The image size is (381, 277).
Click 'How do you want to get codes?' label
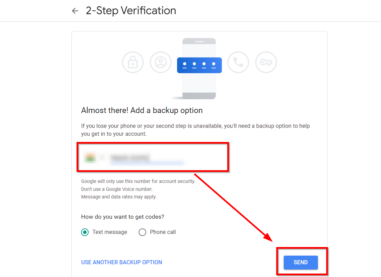pos(122,217)
